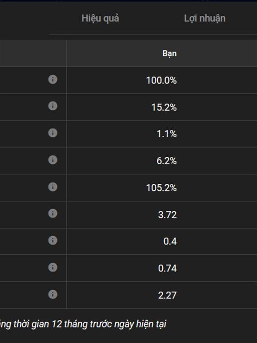Open info icon next to 0.4 row
Screen dimensions: 257x343
point(53,240)
